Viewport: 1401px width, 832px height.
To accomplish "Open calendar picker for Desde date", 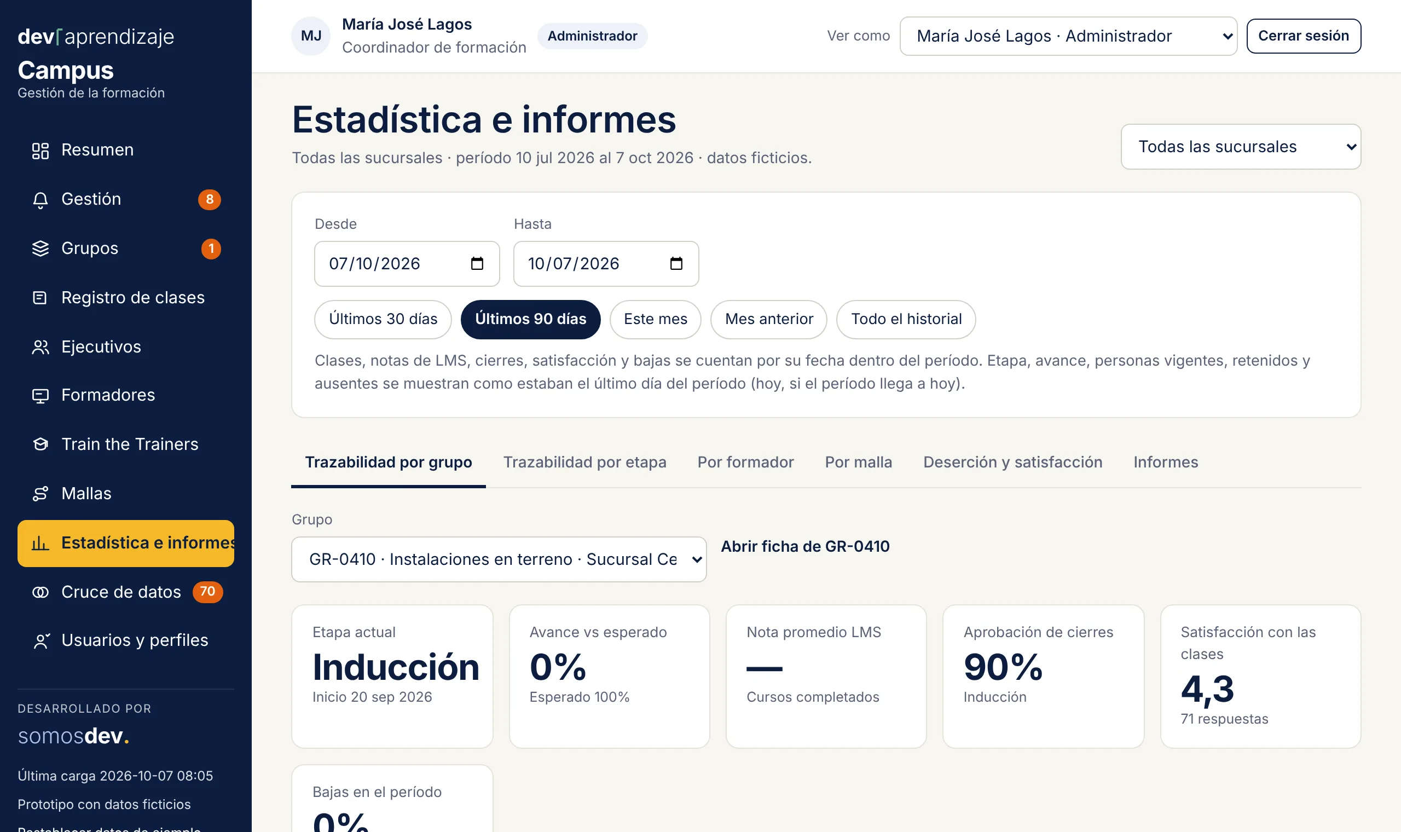I will tap(477, 263).
